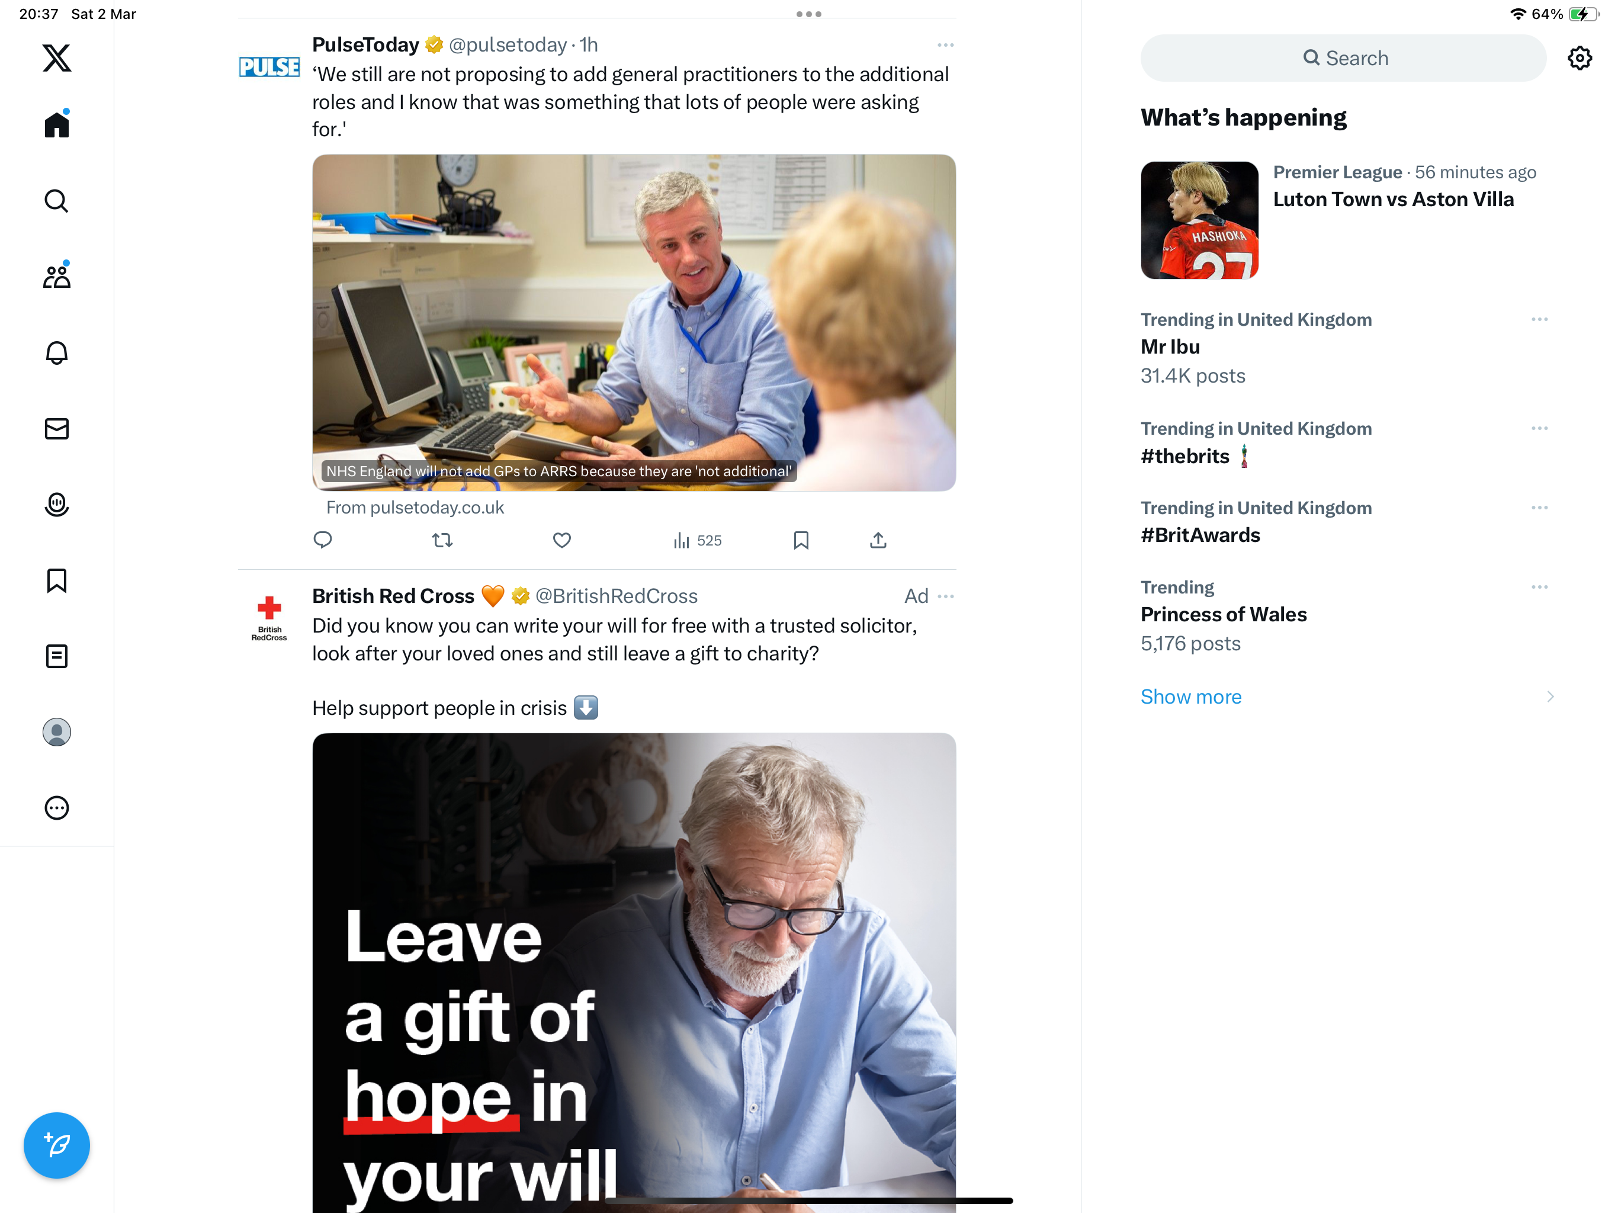1618x1213 pixels.
Task: Open more options for PulseToday post
Action: (945, 46)
